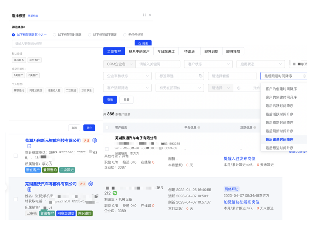Image resolution: width=312 pixels, height=230 pixels.
Task: Click the 证 badge icon beside 芜湖万向新元智能科技有限公司
Action: pos(95,140)
